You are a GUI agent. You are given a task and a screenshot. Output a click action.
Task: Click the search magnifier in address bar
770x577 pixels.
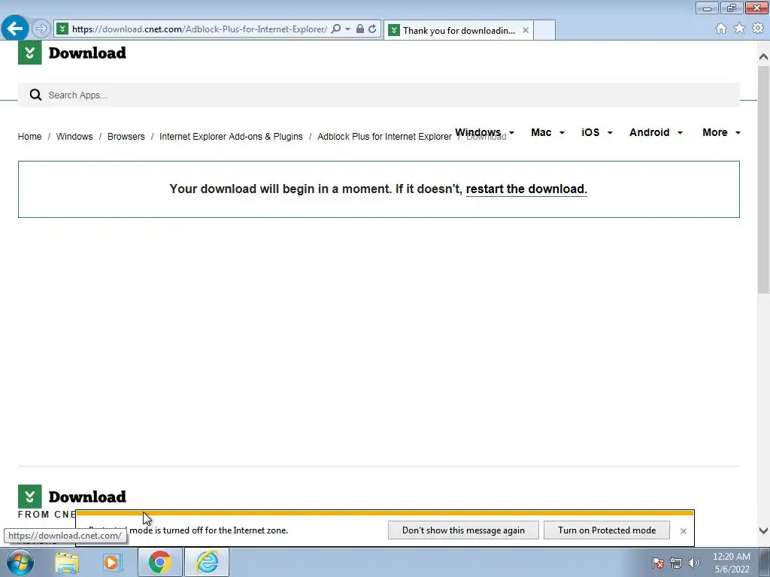point(336,29)
